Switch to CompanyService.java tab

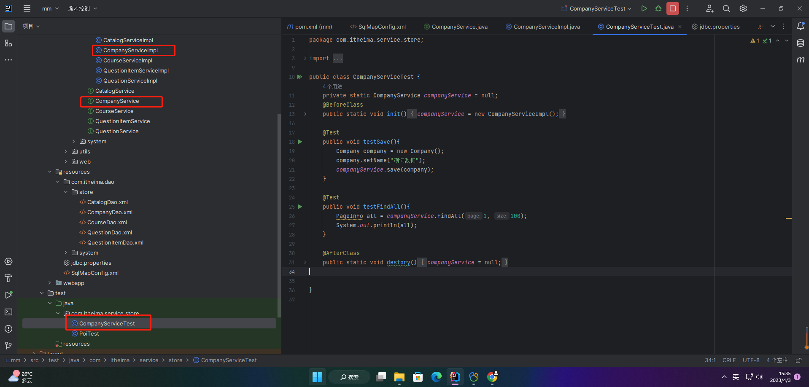(456, 27)
